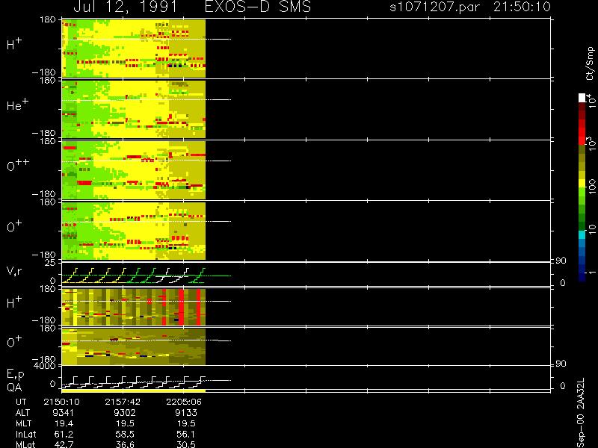Select the InLat value 58.5
This screenshot has width=598, height=448.
[126, 434]
